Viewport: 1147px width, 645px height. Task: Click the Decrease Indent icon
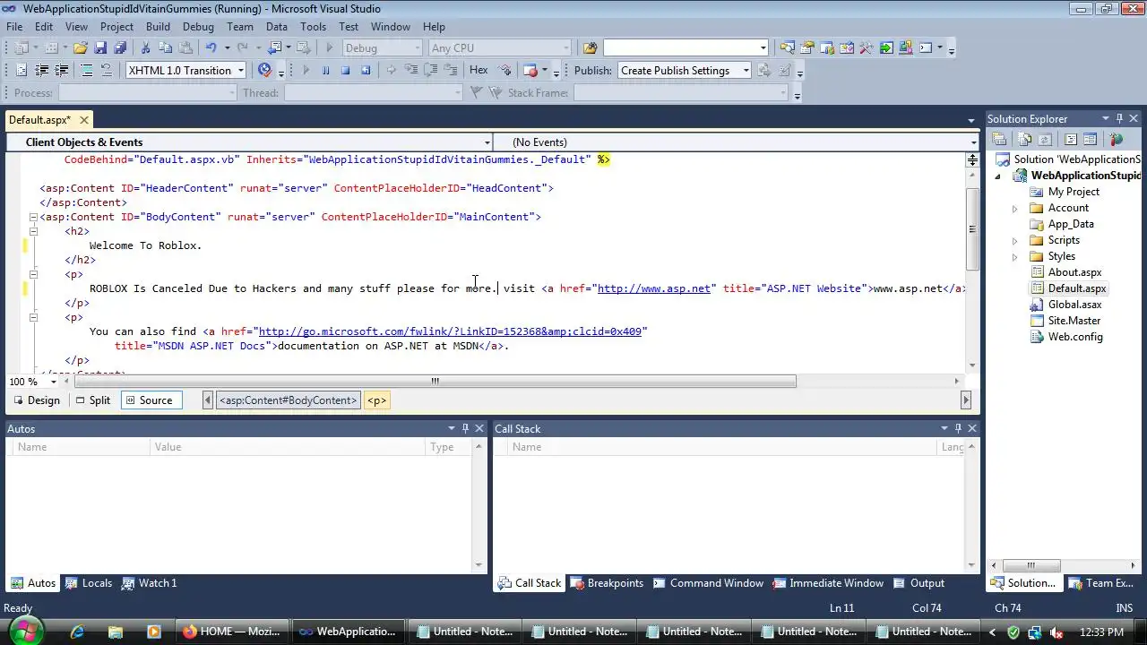tap(41, 70)
